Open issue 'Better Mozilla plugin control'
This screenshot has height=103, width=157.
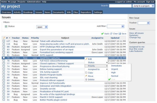click(x=53, y=100)
